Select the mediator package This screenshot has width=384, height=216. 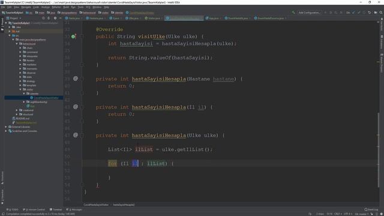(x=31, y=65)
